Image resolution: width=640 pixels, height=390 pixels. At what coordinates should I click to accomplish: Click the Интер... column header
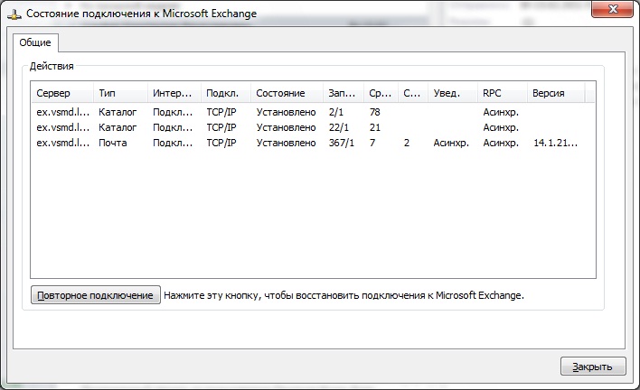tap(174, 93)
